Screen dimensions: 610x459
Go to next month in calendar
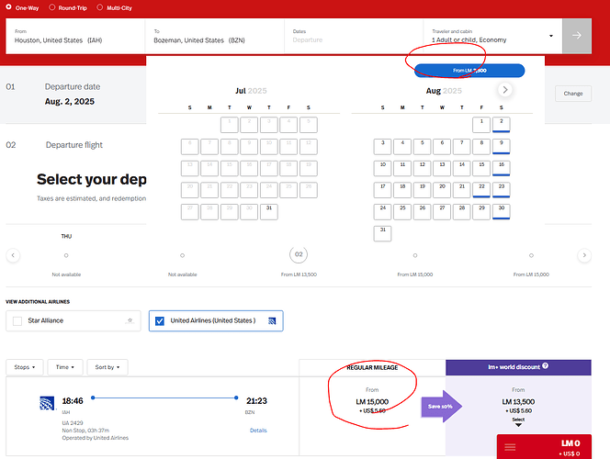pyautogui.click(x=505, y=90)
